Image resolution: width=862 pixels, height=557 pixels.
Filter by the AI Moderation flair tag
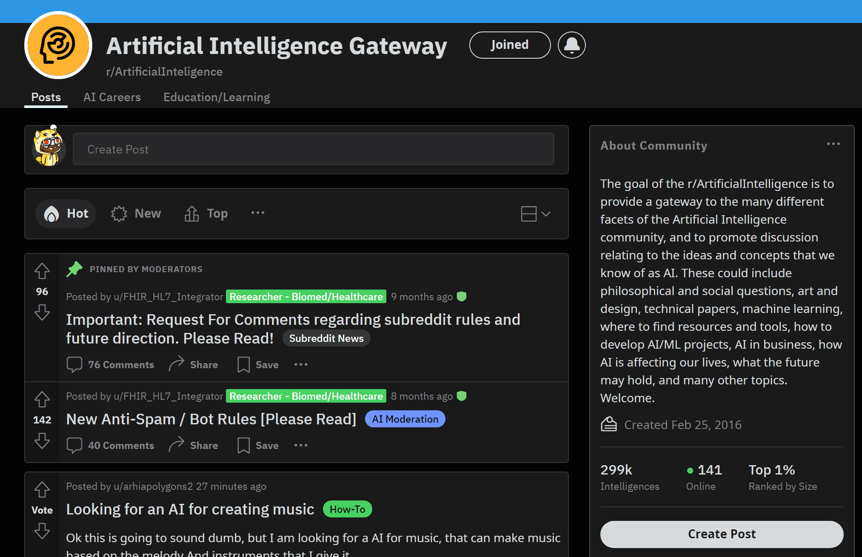(x=405, y=419)
